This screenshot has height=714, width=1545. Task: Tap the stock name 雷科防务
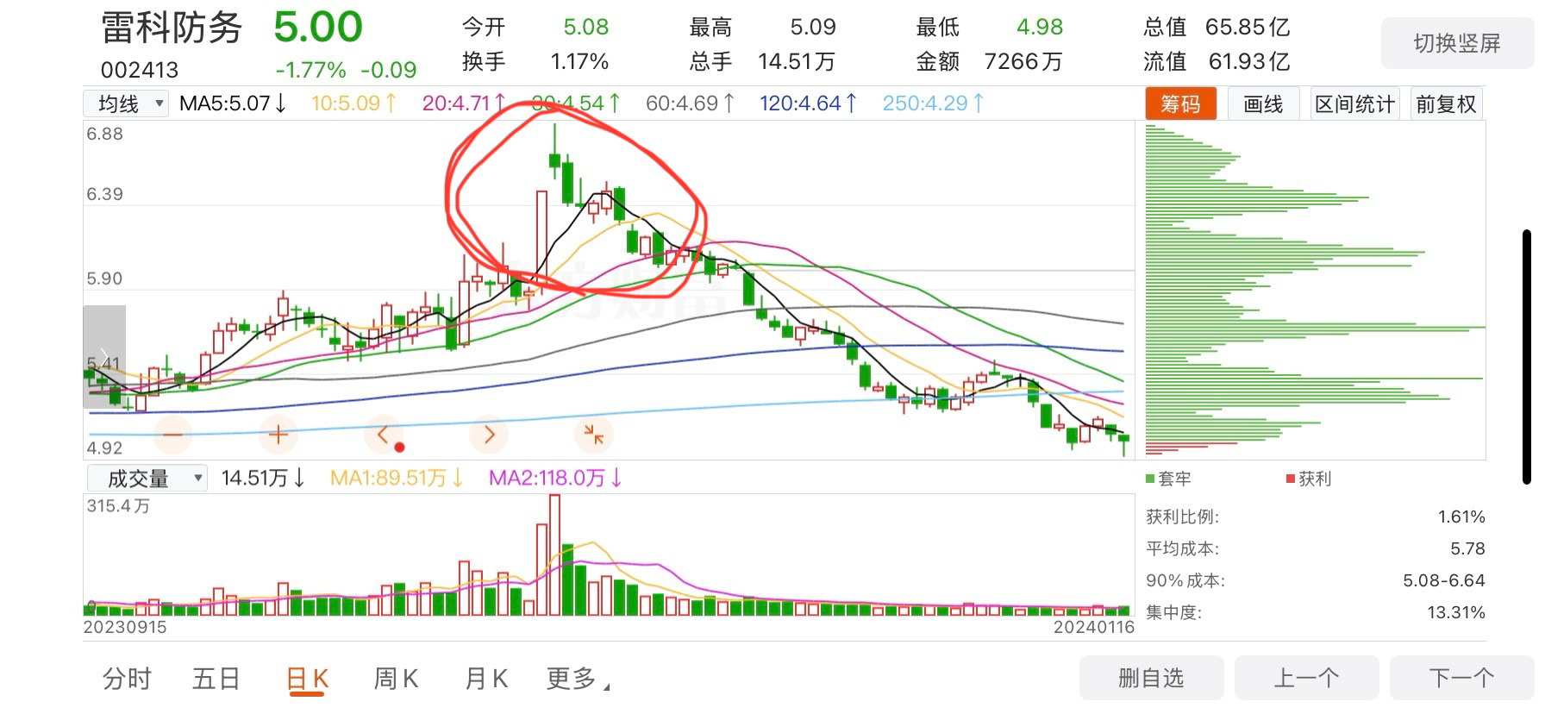(x=172, y=28)
